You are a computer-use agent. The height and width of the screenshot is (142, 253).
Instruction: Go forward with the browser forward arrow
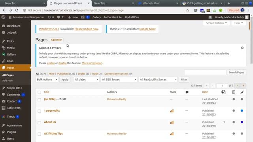pyautogui.click(x=11, y=10)
